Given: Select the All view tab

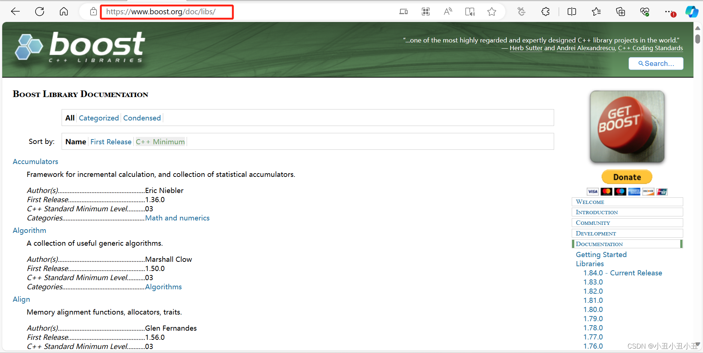Looking at the screenshot, I should click(70, 118).
